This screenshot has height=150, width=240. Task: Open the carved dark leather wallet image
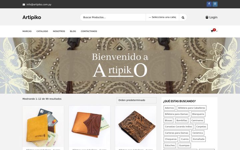(136, 126)
